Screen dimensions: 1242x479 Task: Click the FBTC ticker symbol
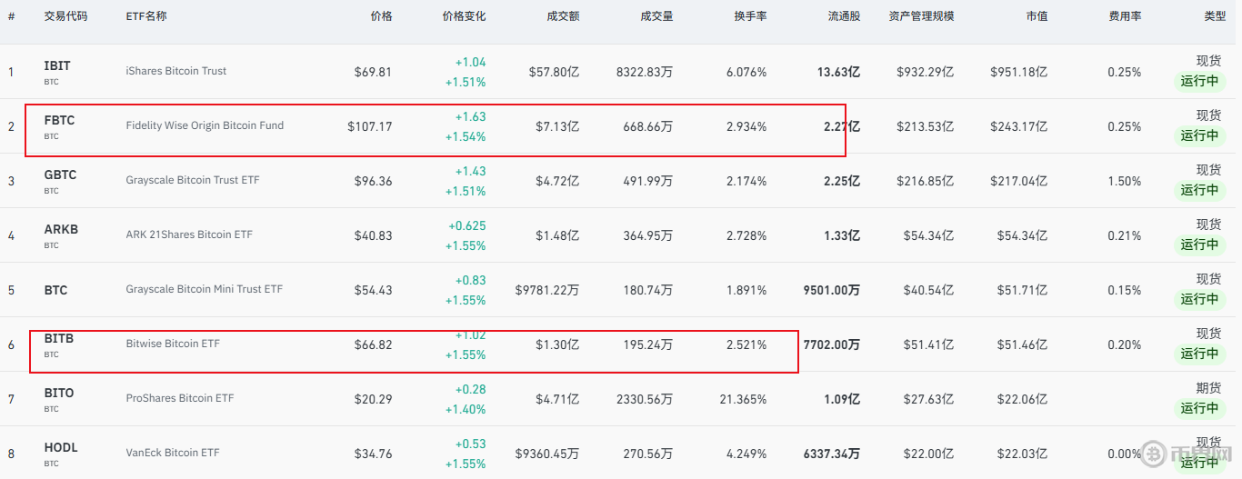[x=59, y=121]
